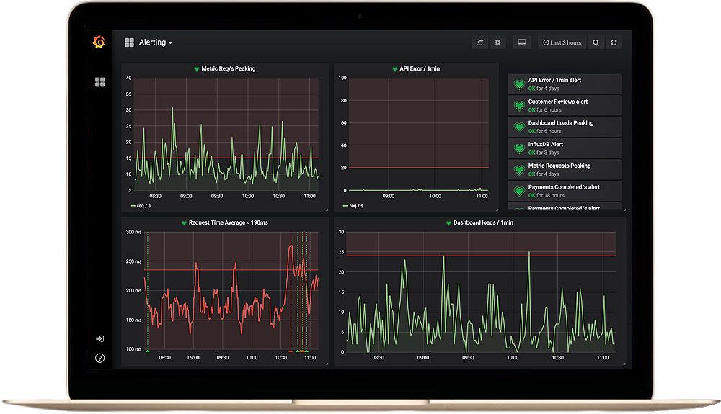Click the "250 ms" axis label

tap(133, 261)
